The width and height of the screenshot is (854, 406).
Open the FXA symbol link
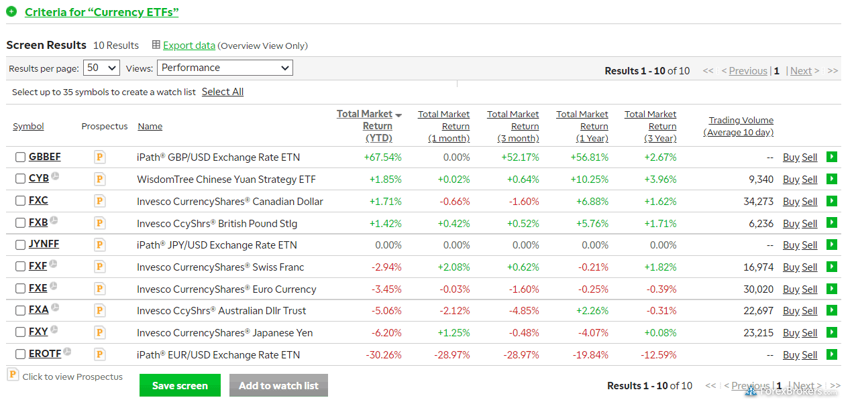(x=39, y=310)
